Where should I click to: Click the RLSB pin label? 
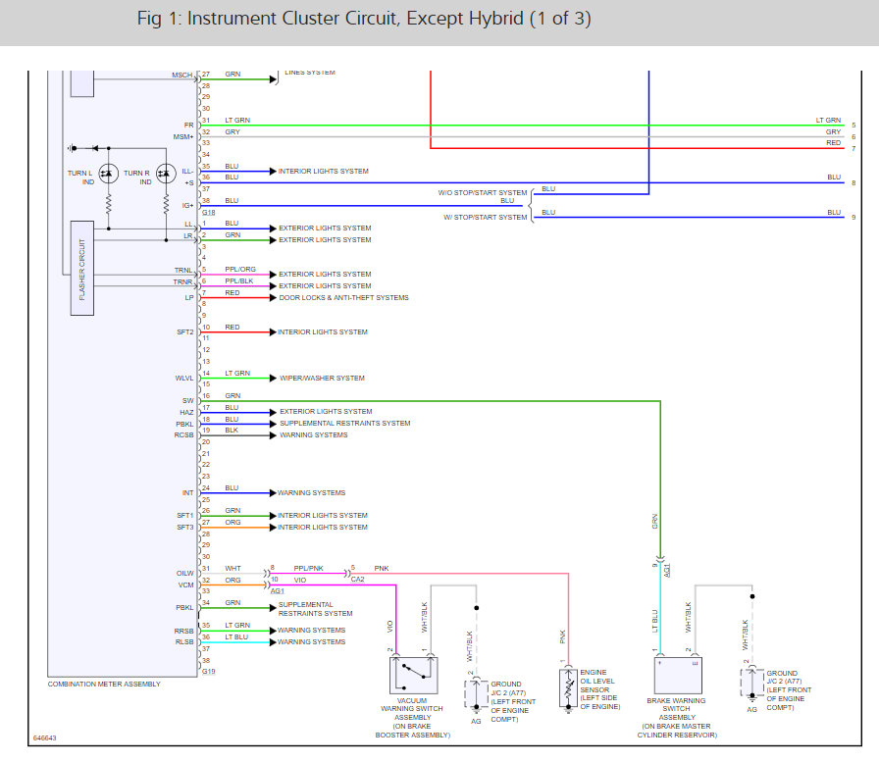[183, 642]
